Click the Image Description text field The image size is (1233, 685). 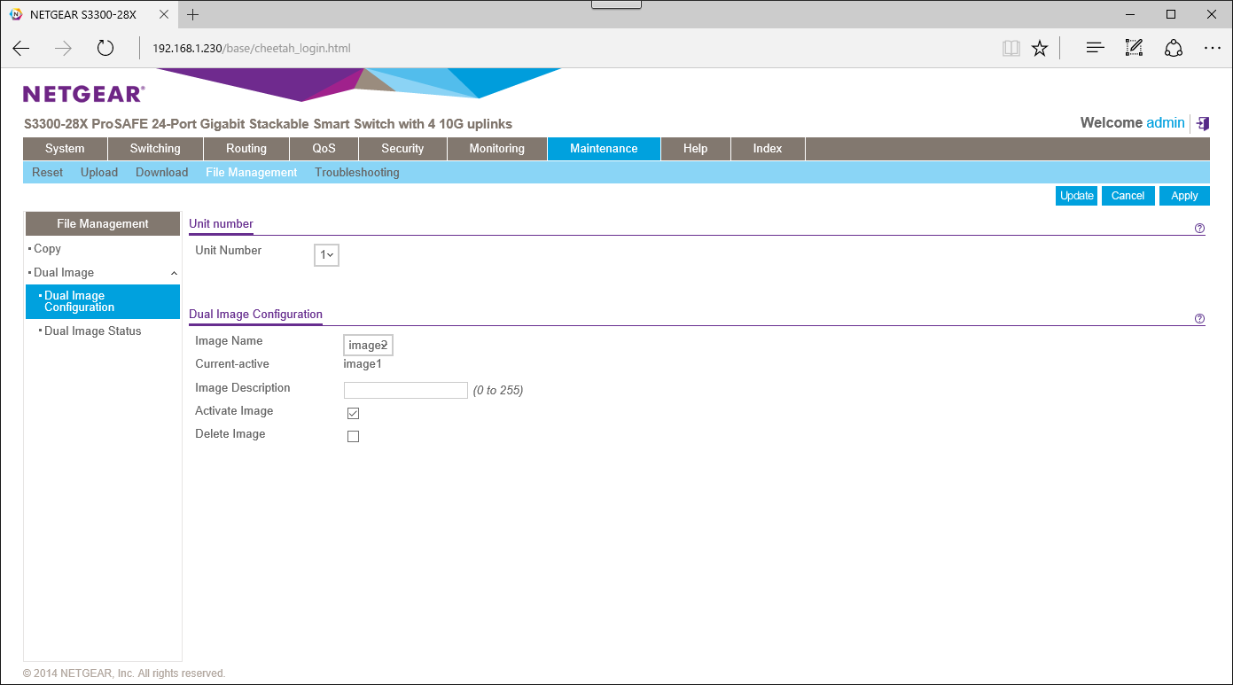tap(406, 391)
